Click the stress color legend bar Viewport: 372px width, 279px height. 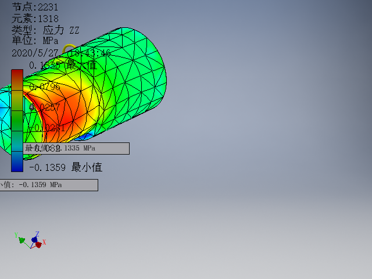point(17,120)
